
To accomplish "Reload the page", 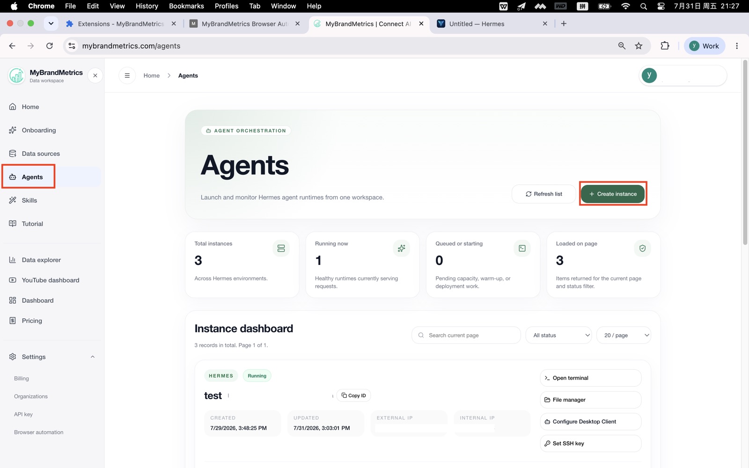I will [x=50, y=46].
